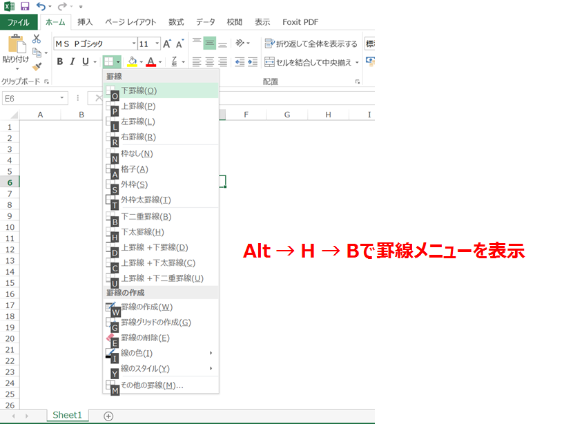Select 枠なし(N) menu item
The width and height of the screenshot is (573, 424).
point(161,153)
